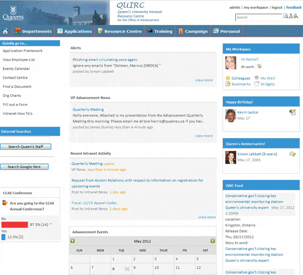Open the Applications menu
This screenshot has height=275, width=303.
coord(75,31)
